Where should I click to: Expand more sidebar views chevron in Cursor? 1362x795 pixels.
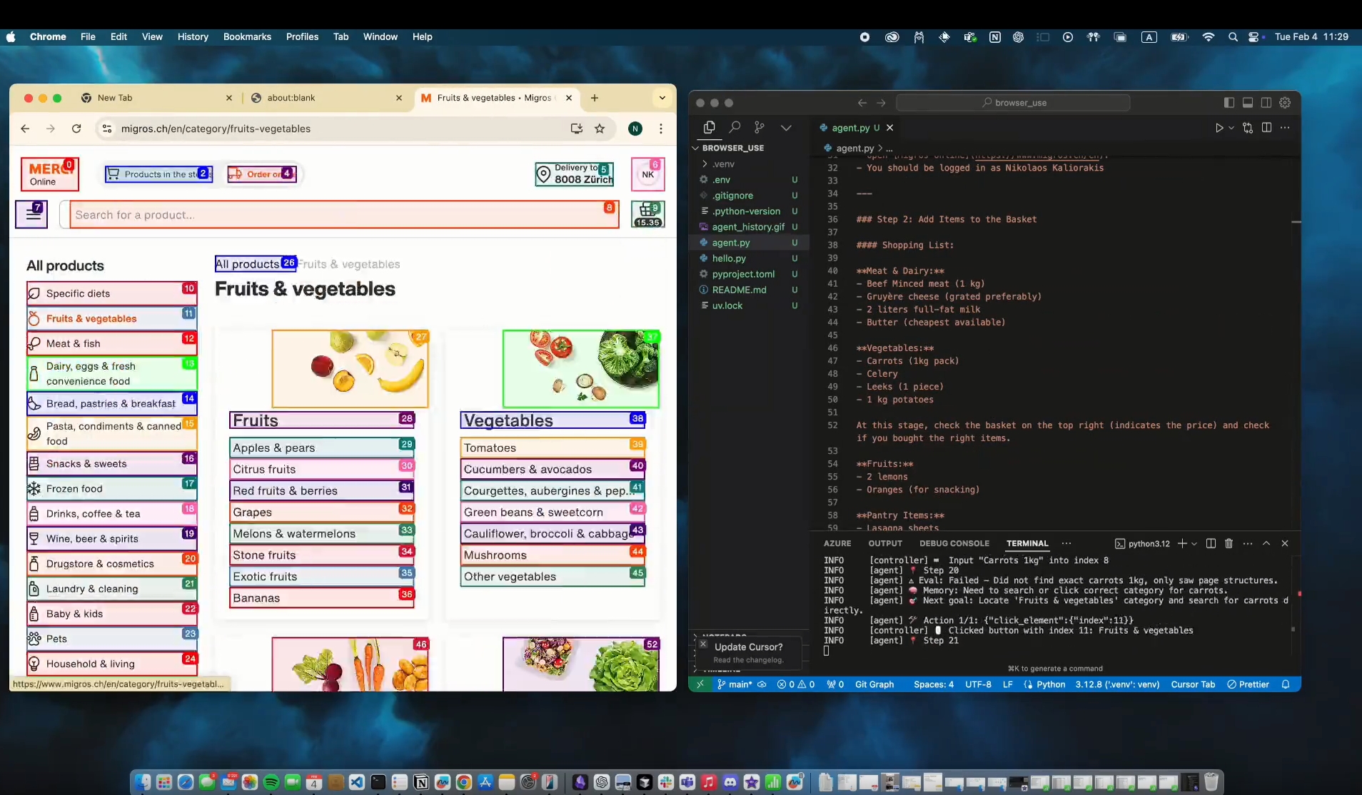click(x=786, y=127)
